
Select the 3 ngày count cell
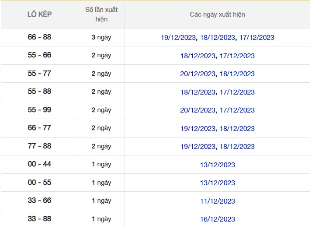click(101, 37)
